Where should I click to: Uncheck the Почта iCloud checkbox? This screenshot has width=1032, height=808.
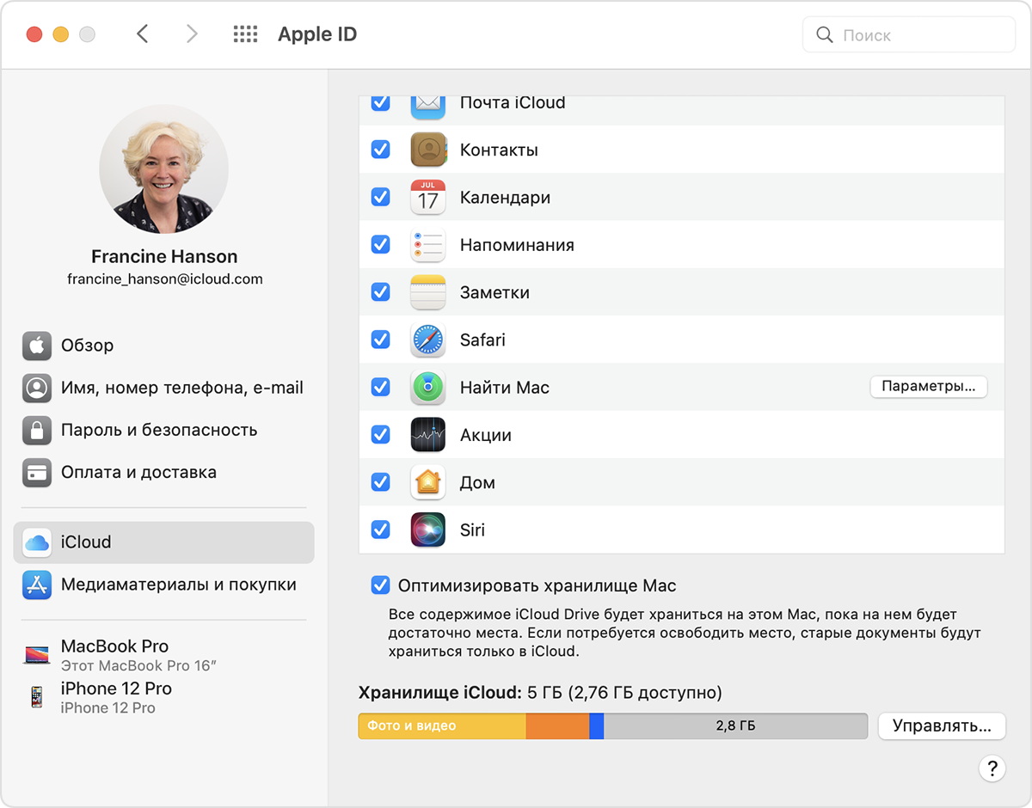point(380,102)
